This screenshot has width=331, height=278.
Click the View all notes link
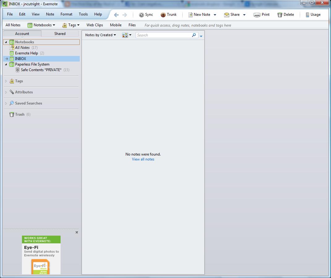click(x=143, y=159)
